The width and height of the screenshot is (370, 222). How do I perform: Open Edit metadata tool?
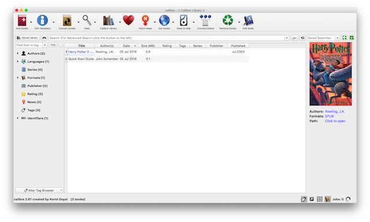coord(42,21)
